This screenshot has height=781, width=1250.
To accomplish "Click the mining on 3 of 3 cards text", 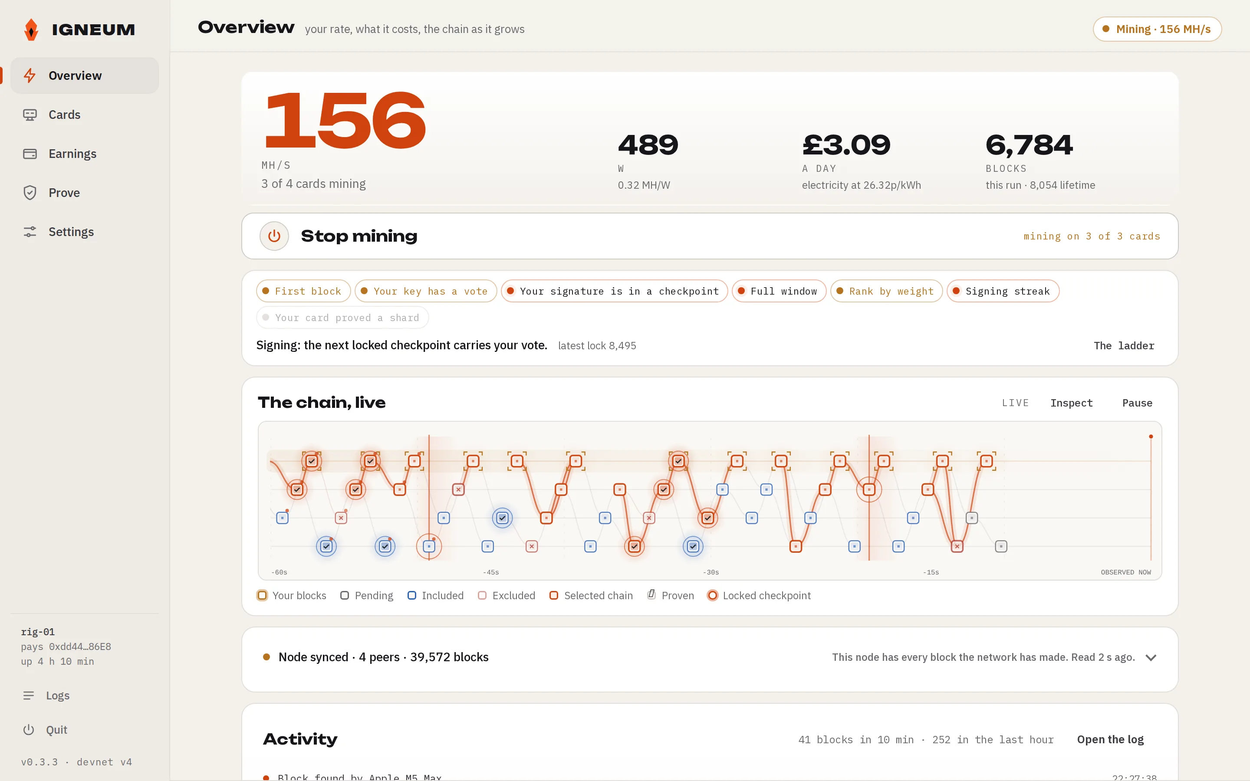I will pyautogui.click(x=1092, y=236).
